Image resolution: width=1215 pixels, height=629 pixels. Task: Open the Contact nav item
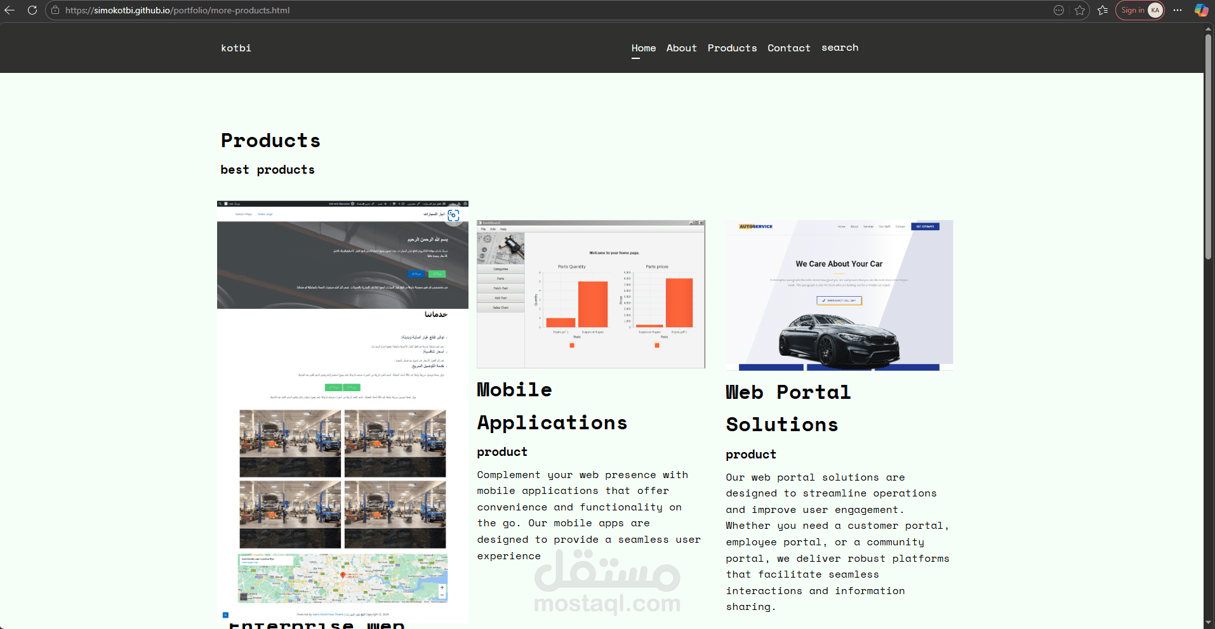[x=788, y=48]
